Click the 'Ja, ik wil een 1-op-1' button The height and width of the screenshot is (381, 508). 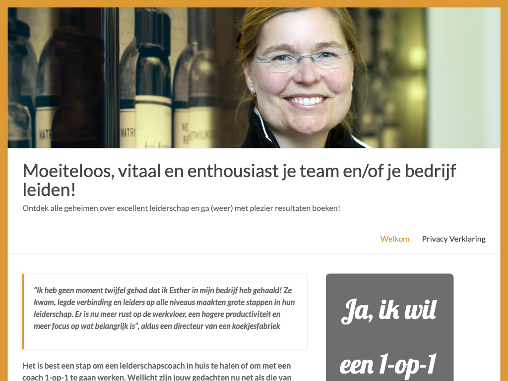tap(390, 327)
